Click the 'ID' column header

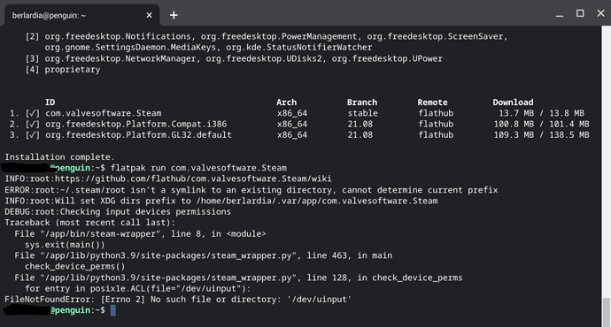[x=50, y=103]
